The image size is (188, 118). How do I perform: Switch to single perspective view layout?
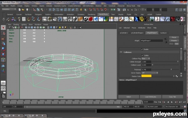click(3, 83)
